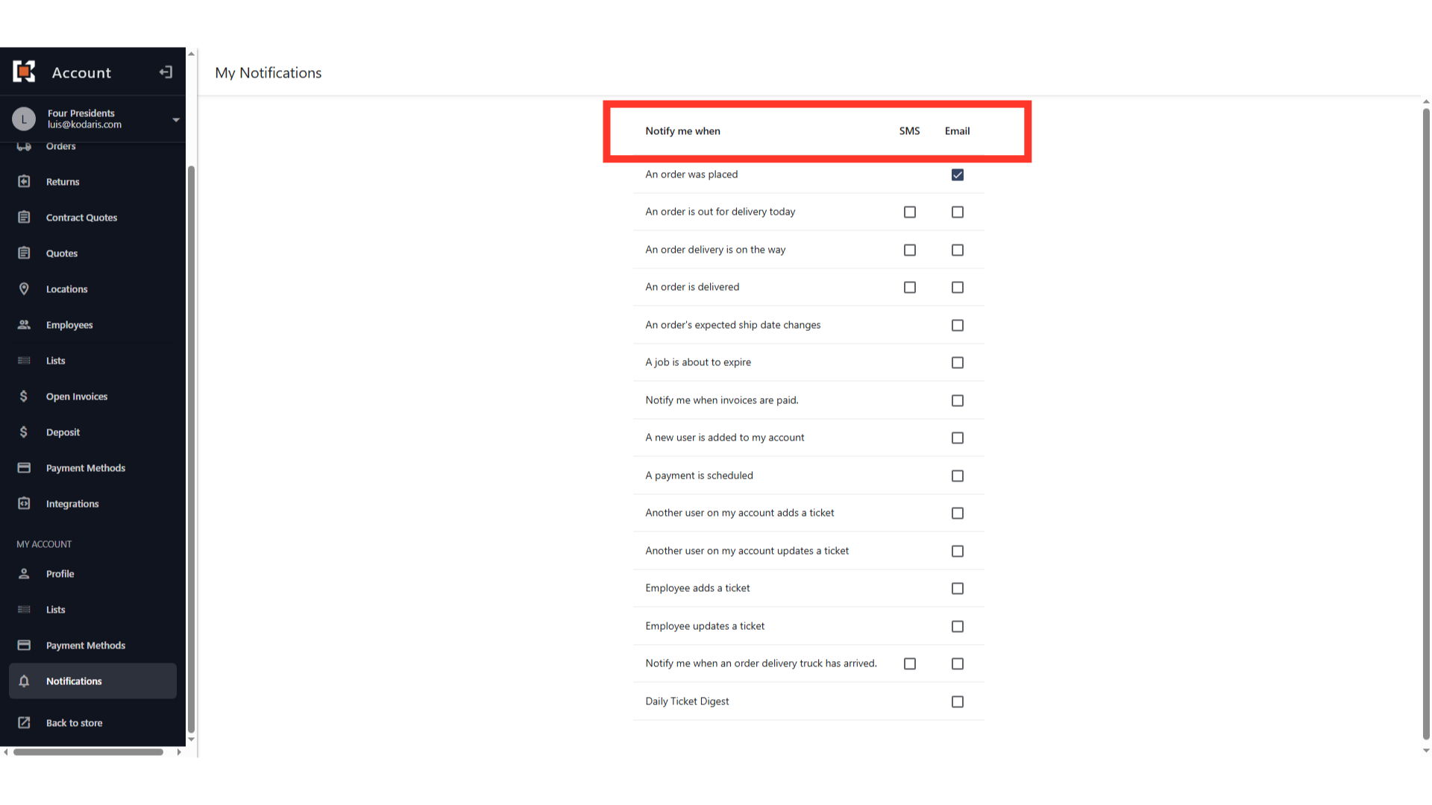1432x805 pixels.
Task: Open the Profile menu item
Action: (60, 574)
